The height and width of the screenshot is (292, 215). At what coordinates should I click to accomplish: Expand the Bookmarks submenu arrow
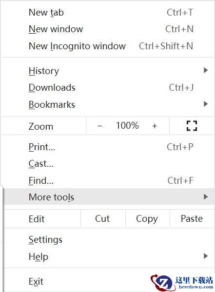(206, 104)
